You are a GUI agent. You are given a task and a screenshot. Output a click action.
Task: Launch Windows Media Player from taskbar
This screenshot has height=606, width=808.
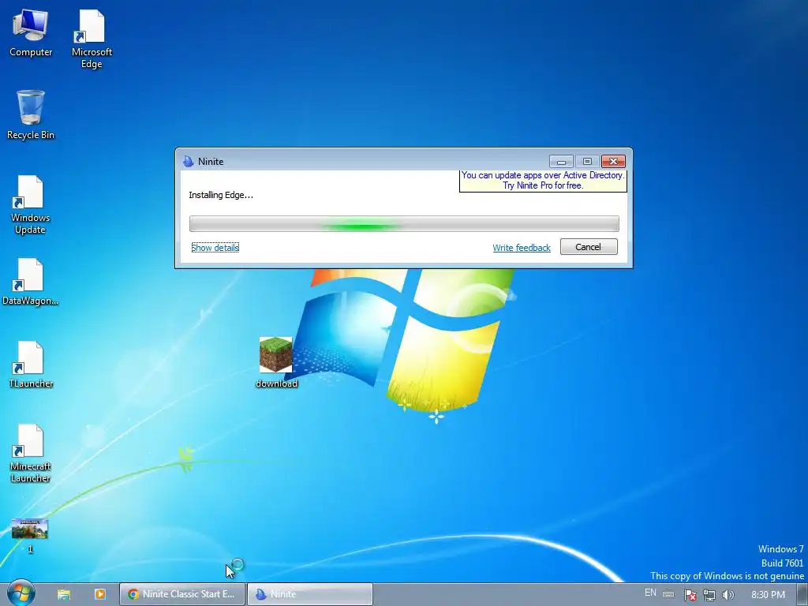pos(100,594)
